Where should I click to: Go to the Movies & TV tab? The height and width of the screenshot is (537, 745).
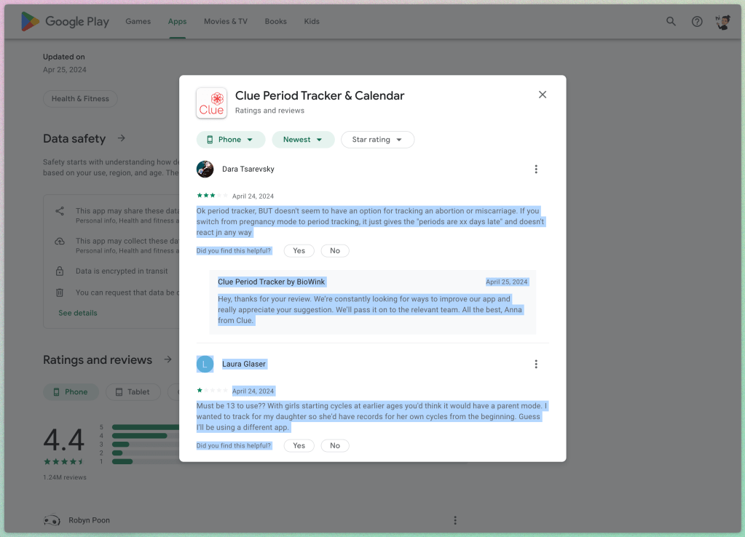225,22
